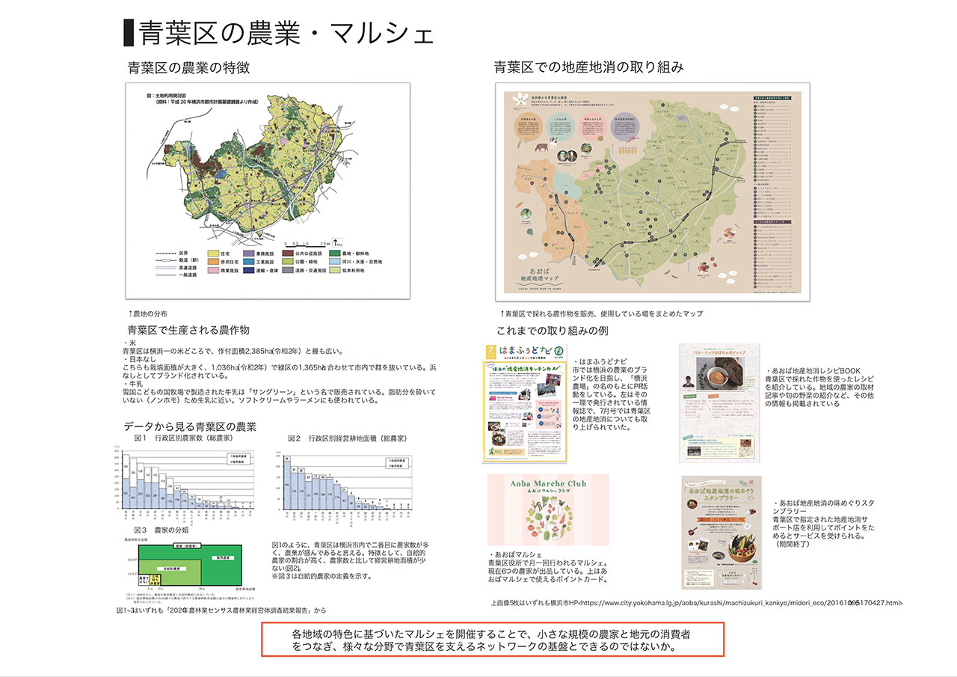The image size is (957, 677).
Task: Click the heading 青葉区の農業の特徴
Action: pyautogui.click(x=188, y=67)
